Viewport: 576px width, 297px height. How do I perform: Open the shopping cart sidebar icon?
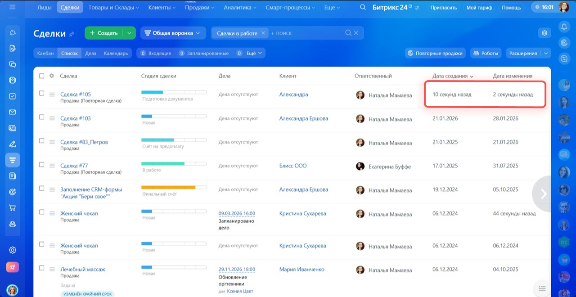[x=13, y=208]
